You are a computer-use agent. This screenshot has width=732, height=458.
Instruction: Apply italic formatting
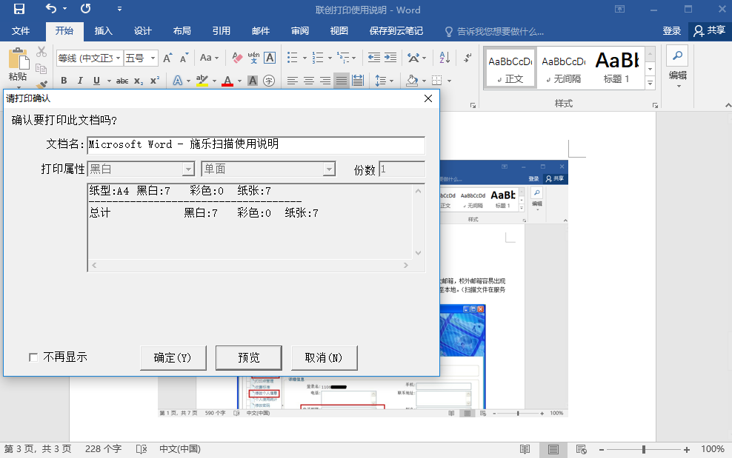[x=79, y=81]
